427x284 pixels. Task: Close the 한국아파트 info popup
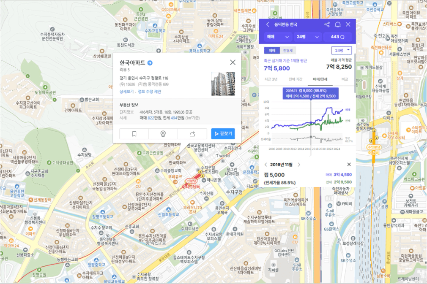(x=233, y=62)
